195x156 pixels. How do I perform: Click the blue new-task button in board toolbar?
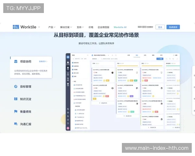(x=160, y=59)
